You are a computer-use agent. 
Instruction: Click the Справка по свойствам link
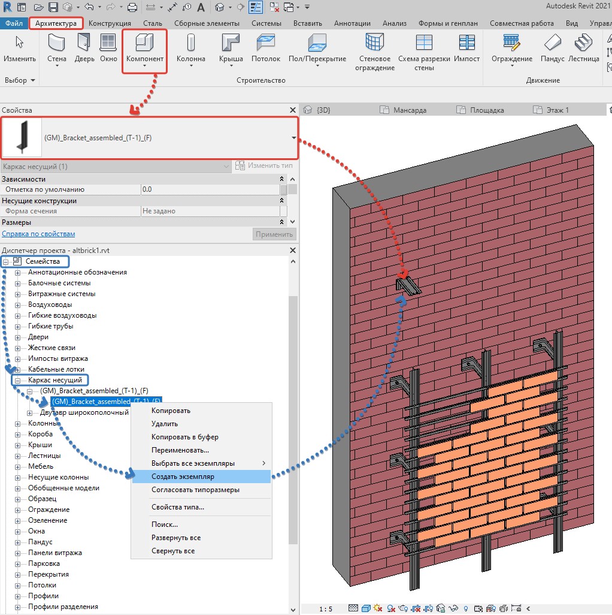click(x=38, y=234)
